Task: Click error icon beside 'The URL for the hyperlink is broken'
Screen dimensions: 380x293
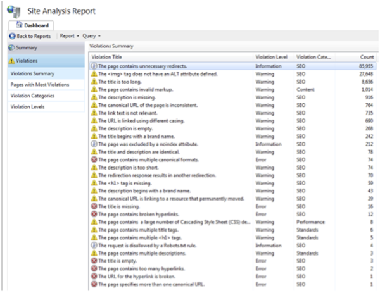Action: tap(94, 277)
